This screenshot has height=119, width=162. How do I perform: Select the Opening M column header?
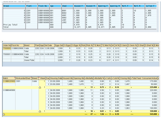pyautogui.click(x=115, y=6)
